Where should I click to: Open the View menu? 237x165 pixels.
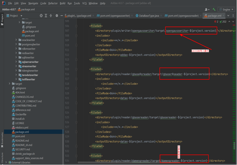click(23, 3)
